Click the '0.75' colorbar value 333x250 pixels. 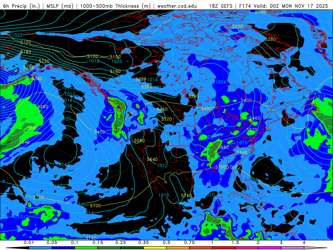[189, 242]
